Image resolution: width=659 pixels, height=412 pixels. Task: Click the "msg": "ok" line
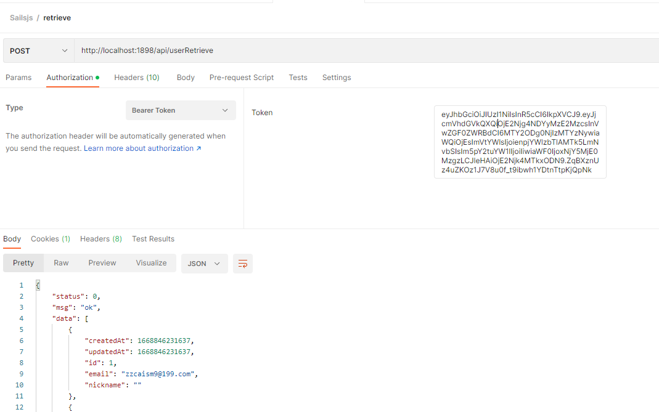pos(76,307)
